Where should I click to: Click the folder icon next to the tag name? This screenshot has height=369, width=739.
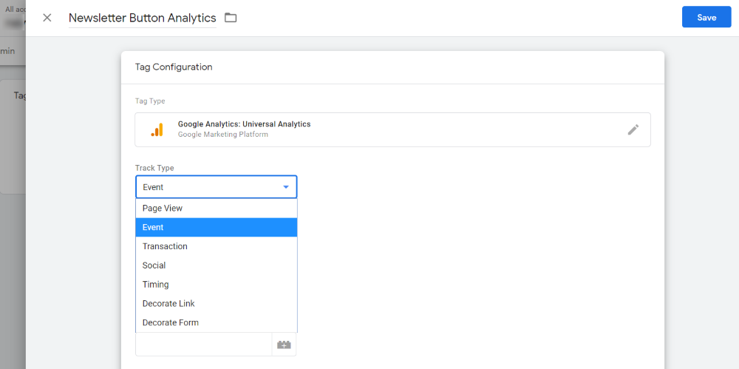click(x=231, y=18)
